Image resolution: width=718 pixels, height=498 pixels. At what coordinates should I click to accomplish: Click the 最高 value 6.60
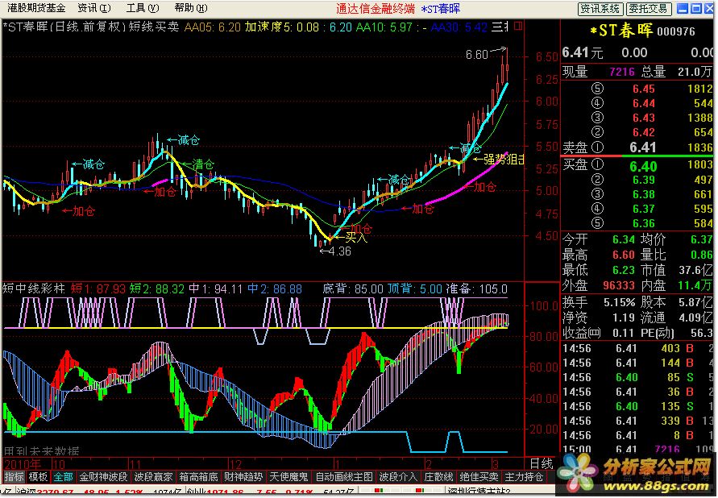coord(624,255)
